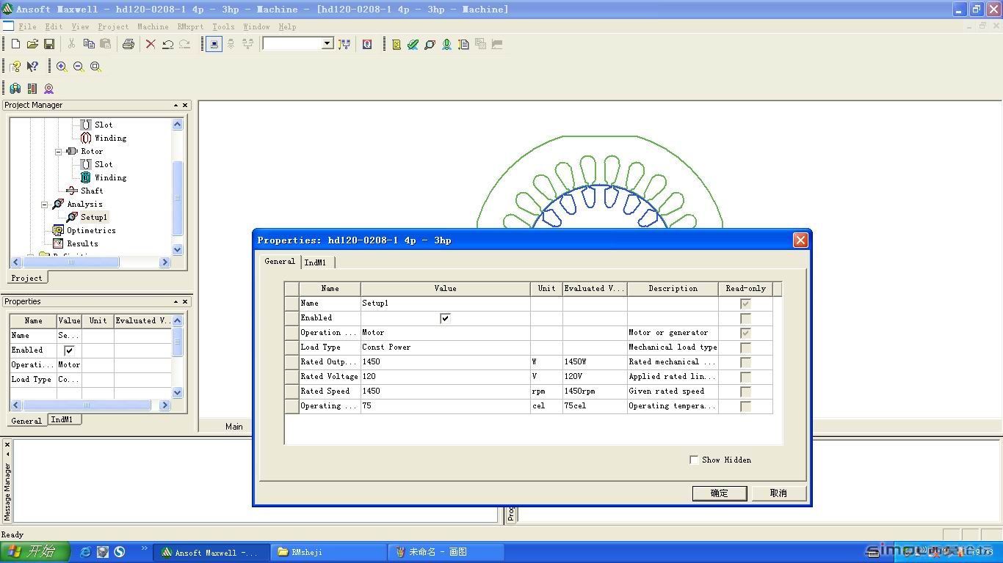Open the Operation type value Motor in the dialog

click(x=445, y=333)
